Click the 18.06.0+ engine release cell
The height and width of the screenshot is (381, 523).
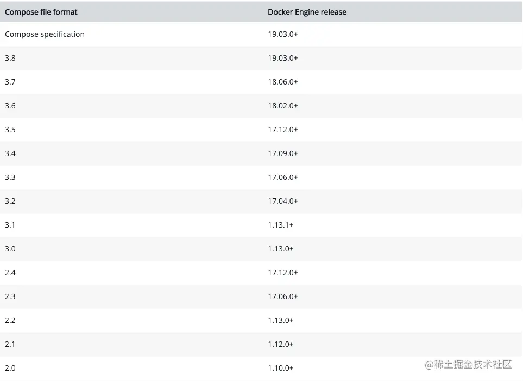click(x=283, y=82)
